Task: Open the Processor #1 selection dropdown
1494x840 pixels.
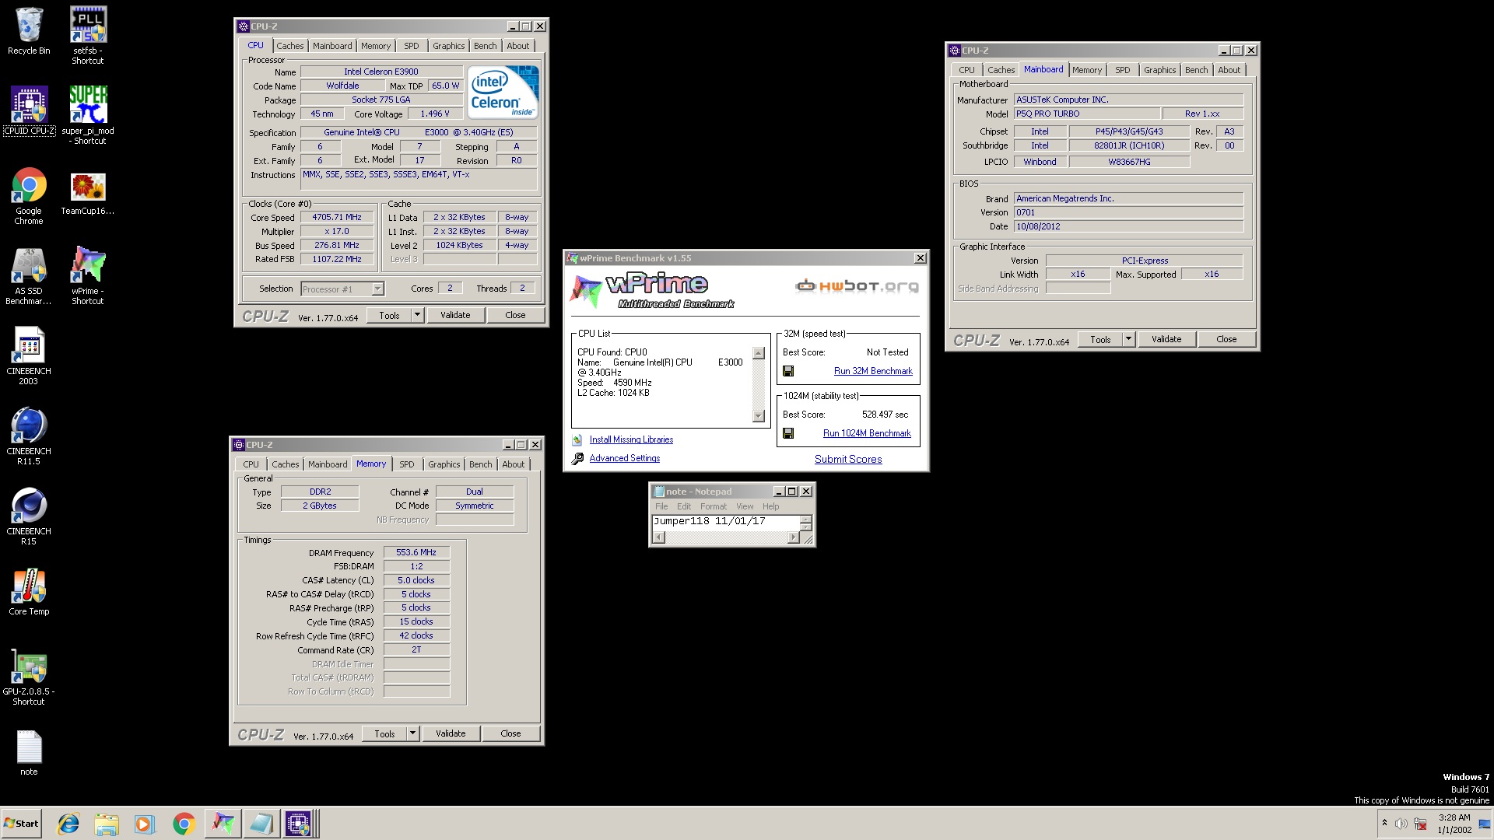Action: (x=377, y=289)
